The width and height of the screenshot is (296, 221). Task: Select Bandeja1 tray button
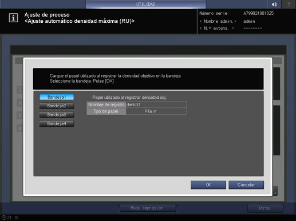[x=57, y=97]
